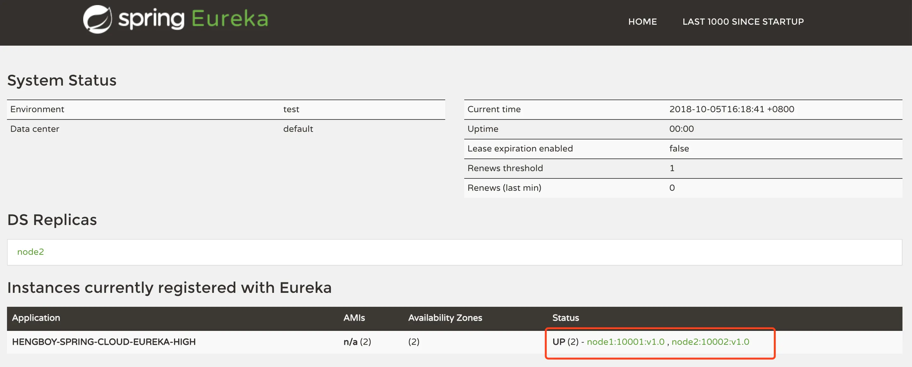Click the AMIs column header
This screenshot has height=367, width=912.
(x=354, y=318)
